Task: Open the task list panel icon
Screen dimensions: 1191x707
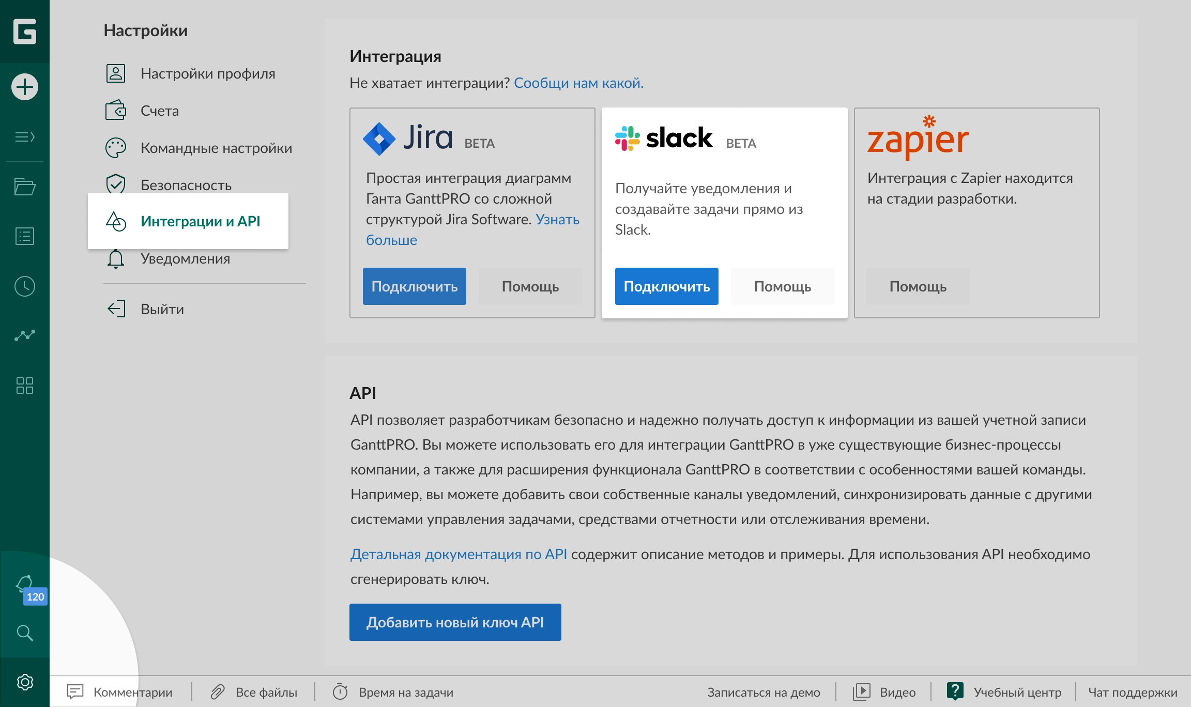Action: point(24,236)
